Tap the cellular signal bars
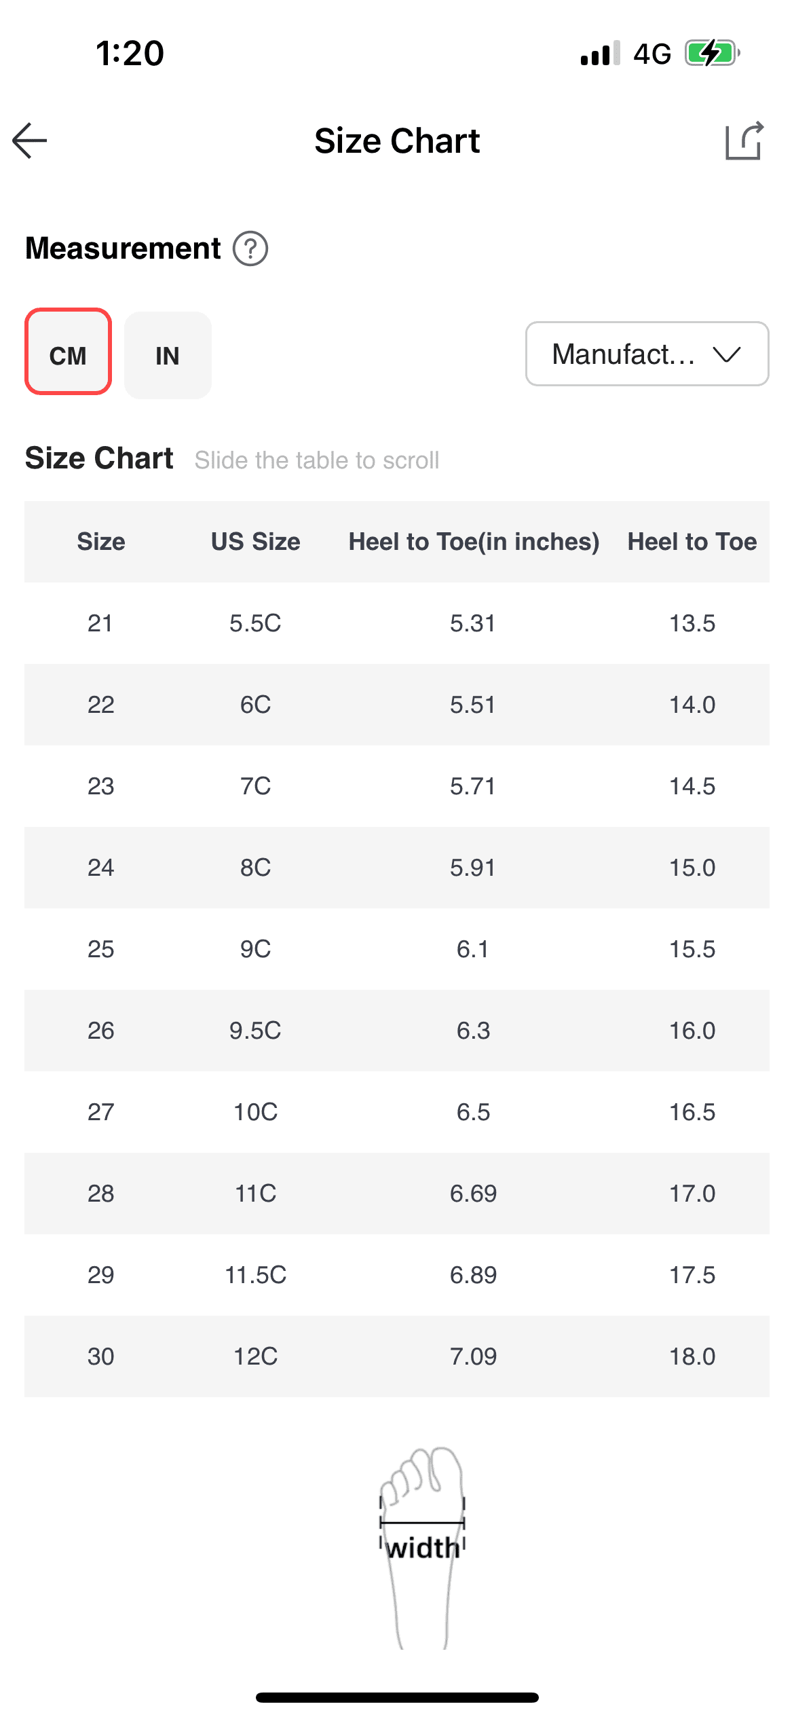The image size is (794, 1719). (600, 53)
